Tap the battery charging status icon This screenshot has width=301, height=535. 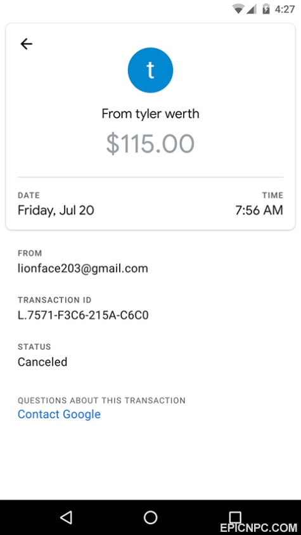point(266,8)
